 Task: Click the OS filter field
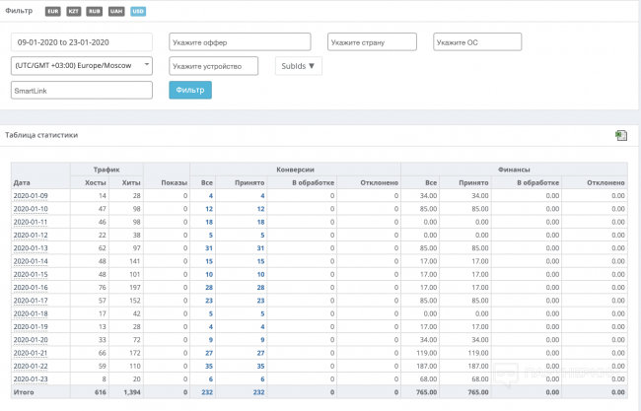tap(476, 42)
